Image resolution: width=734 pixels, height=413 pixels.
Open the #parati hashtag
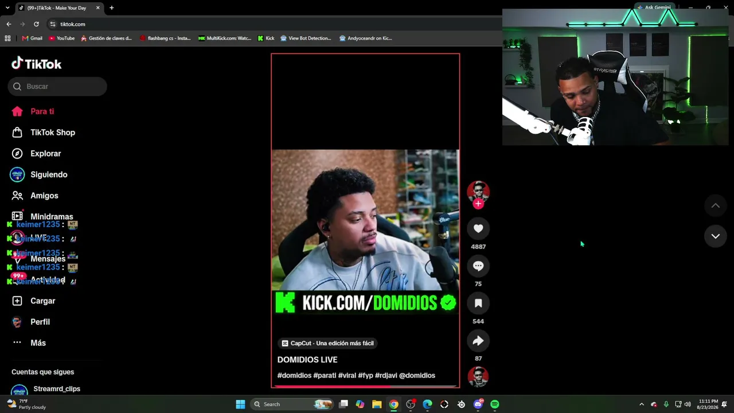(x=325, y=376)
